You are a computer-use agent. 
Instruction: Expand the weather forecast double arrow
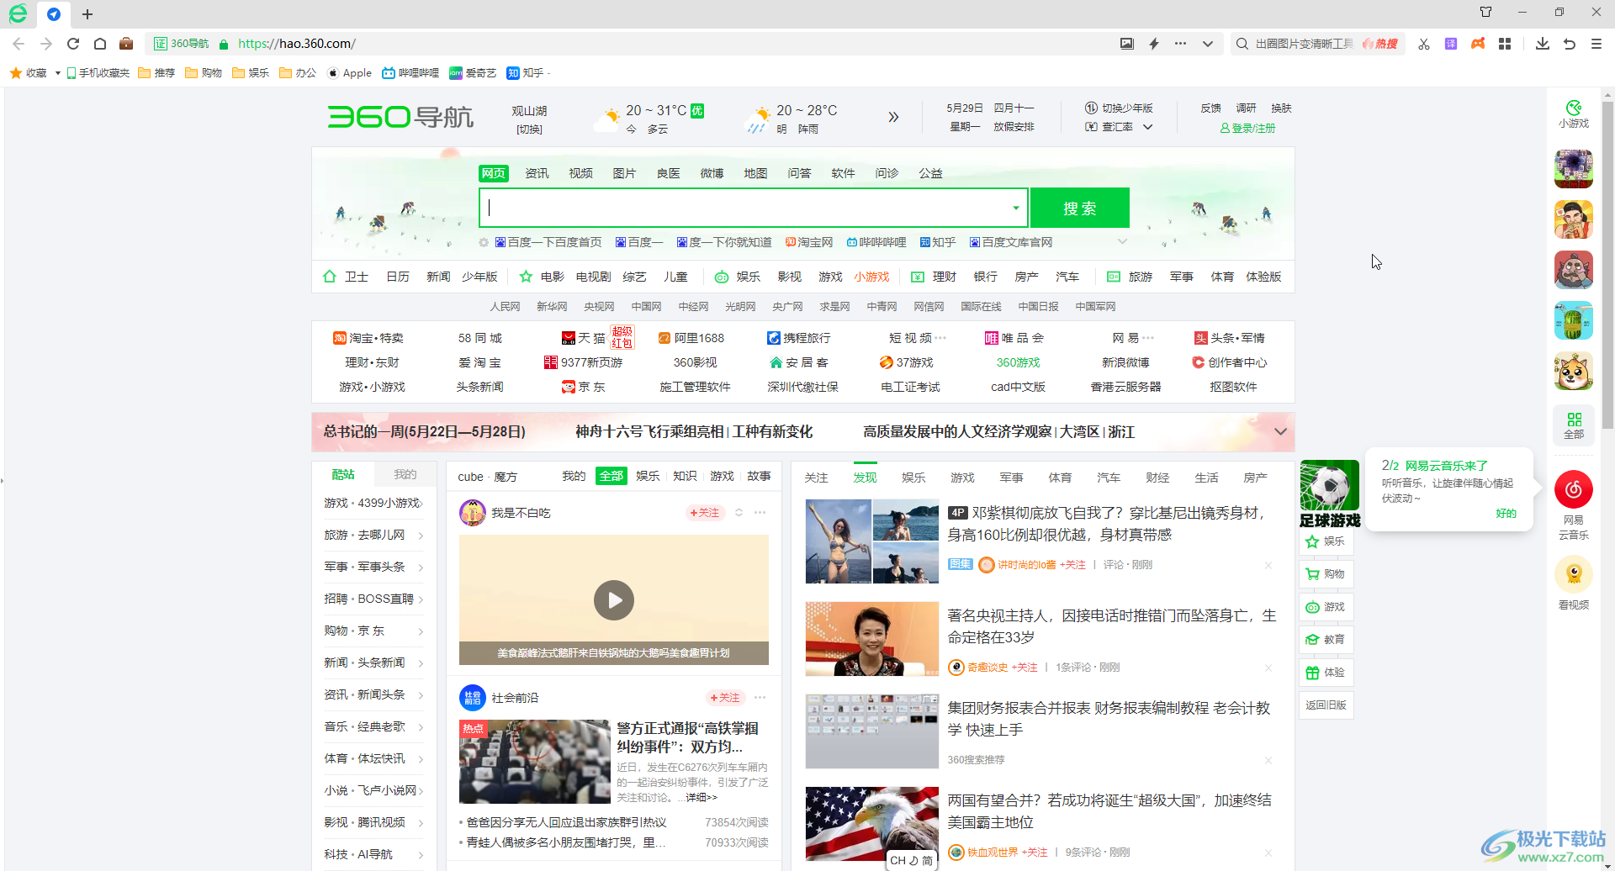pyautogui.click(x=893, y=118)
